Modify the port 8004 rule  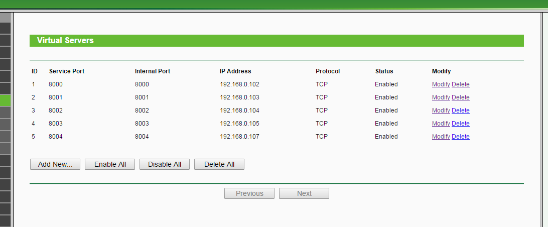(441, 137)
